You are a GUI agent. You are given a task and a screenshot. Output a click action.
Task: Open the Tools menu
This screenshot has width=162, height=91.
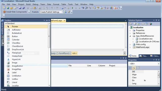[70, 4]
